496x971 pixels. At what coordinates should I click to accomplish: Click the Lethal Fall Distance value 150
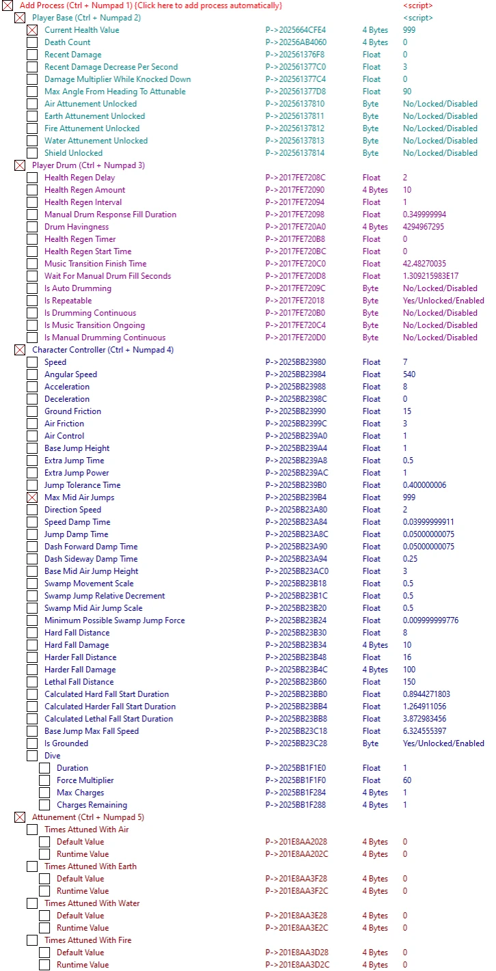pos(409,682)
